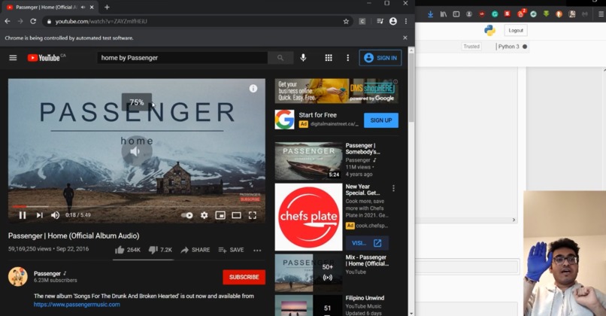This screenshot has height=316, width=606.
Task: Open the Google ad logo thumbnail
Action: pyautogui.click(x=284, y=119)
